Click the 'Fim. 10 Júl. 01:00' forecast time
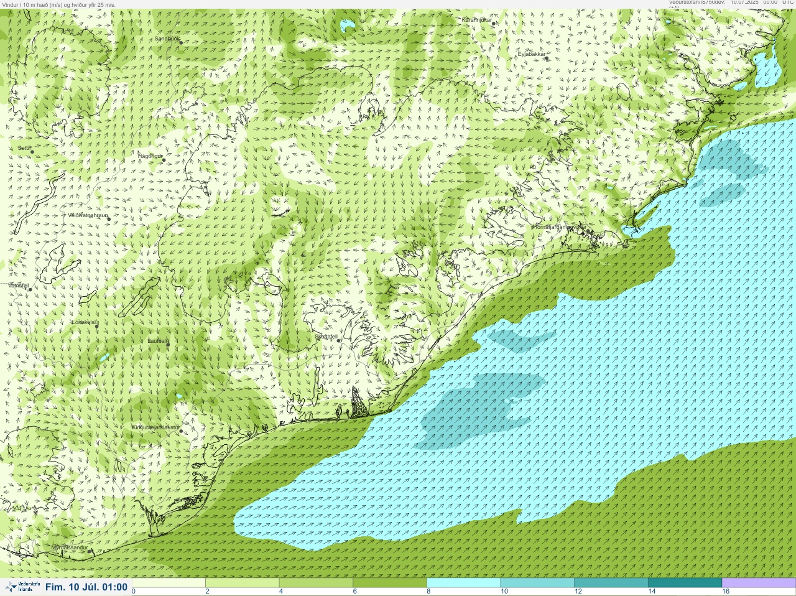This screenshot has height=596, width=796. point(86,587)
